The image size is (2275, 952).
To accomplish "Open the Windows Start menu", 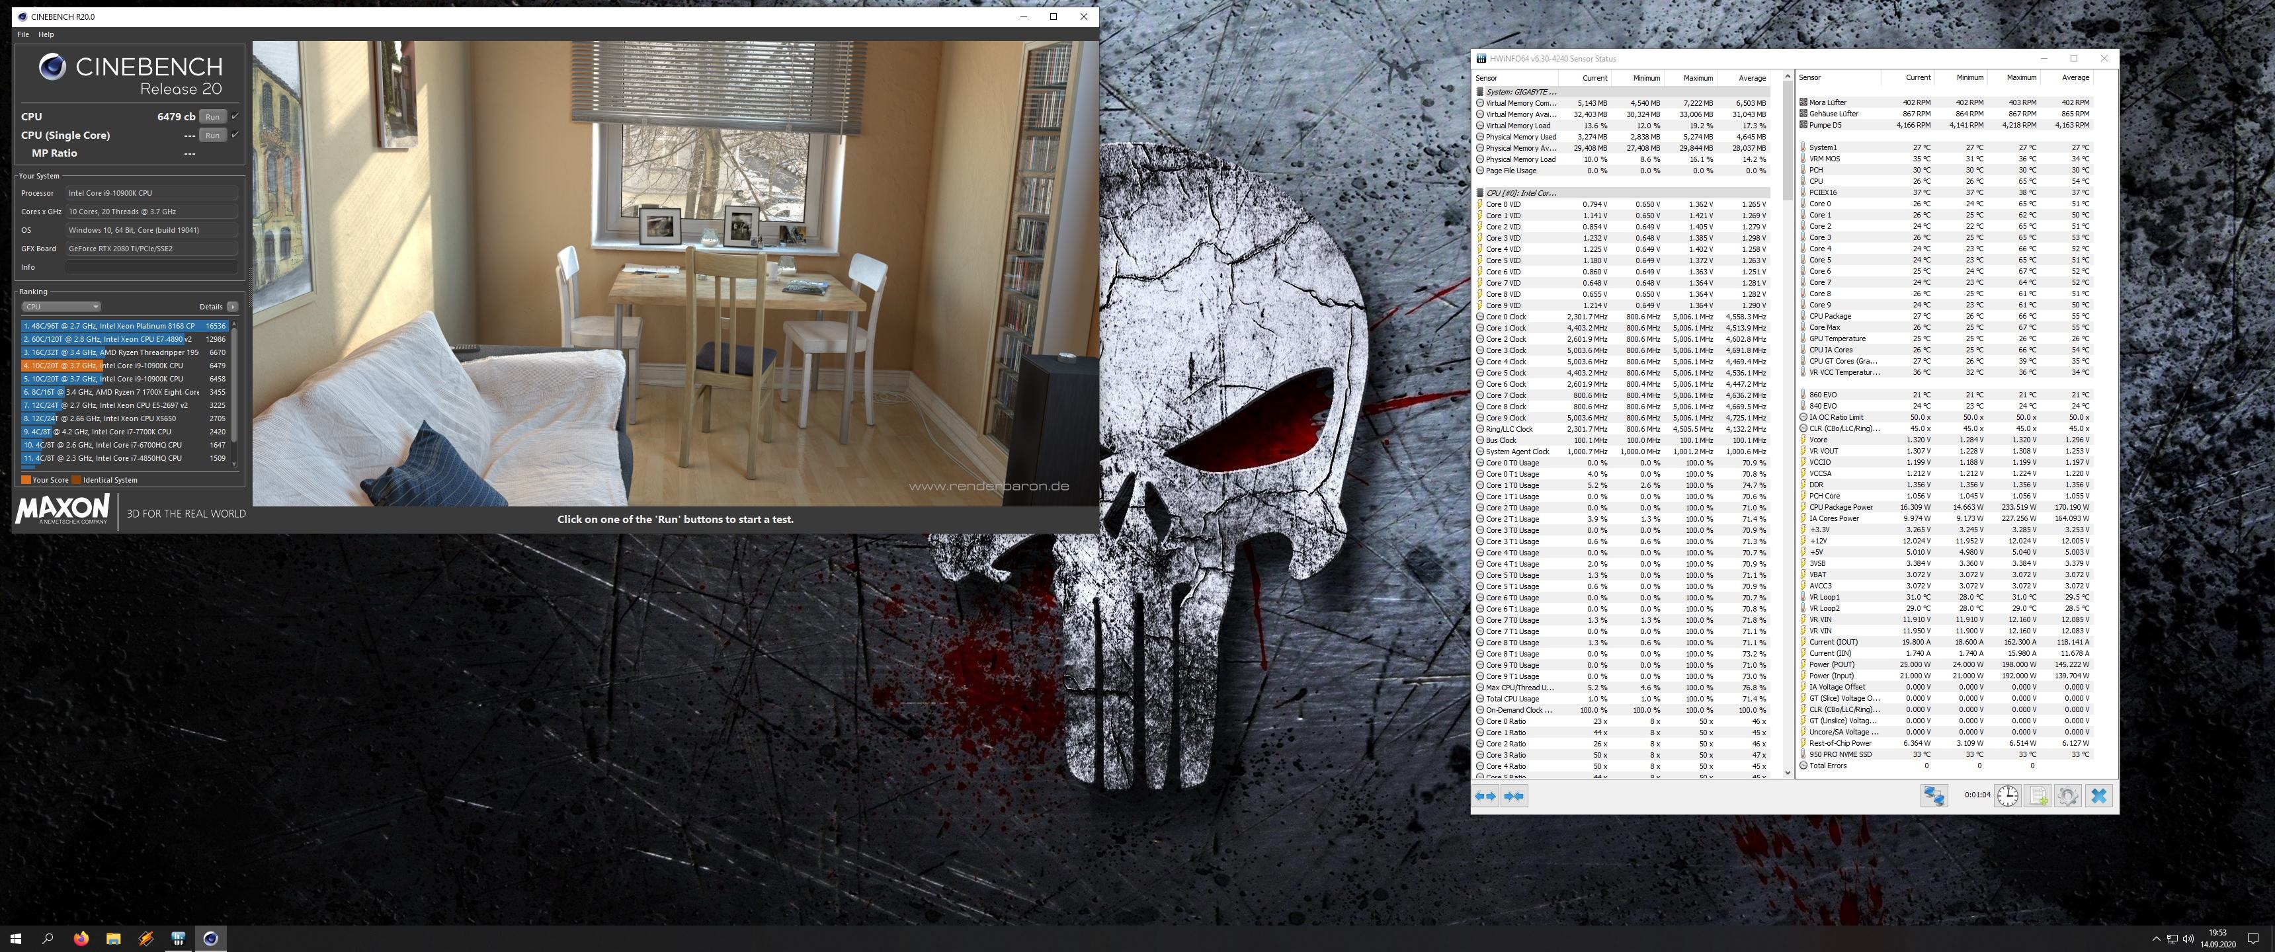I will [15, 939].
